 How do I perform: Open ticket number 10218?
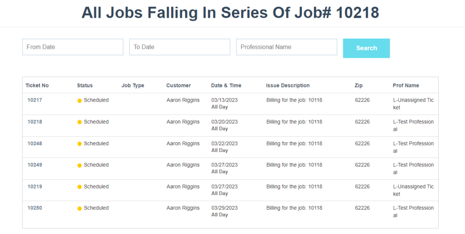click(35, 122)
